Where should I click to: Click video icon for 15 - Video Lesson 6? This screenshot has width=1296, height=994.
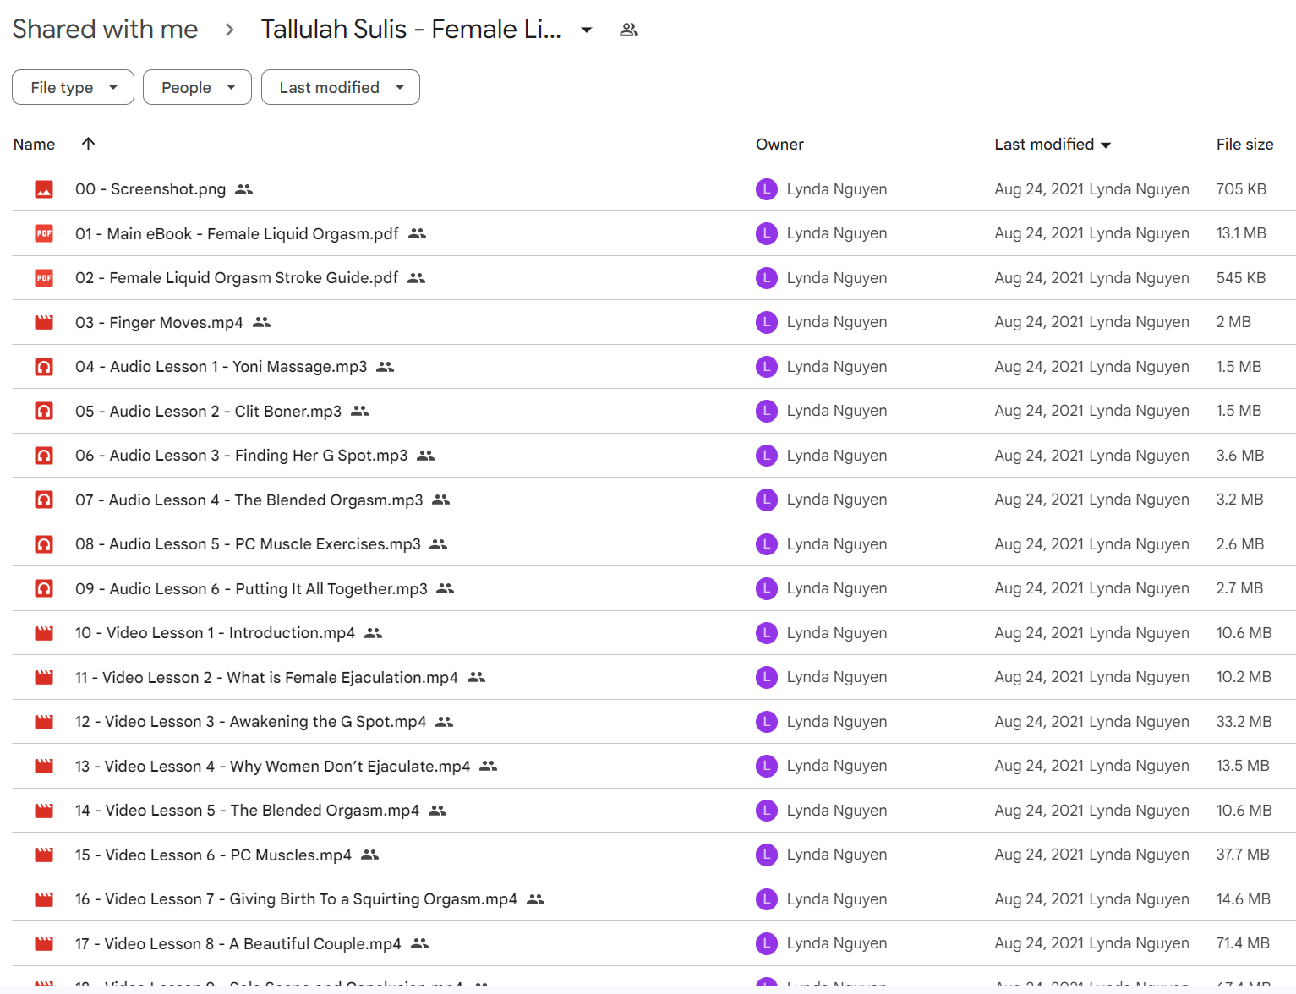[x=44, y=855]
